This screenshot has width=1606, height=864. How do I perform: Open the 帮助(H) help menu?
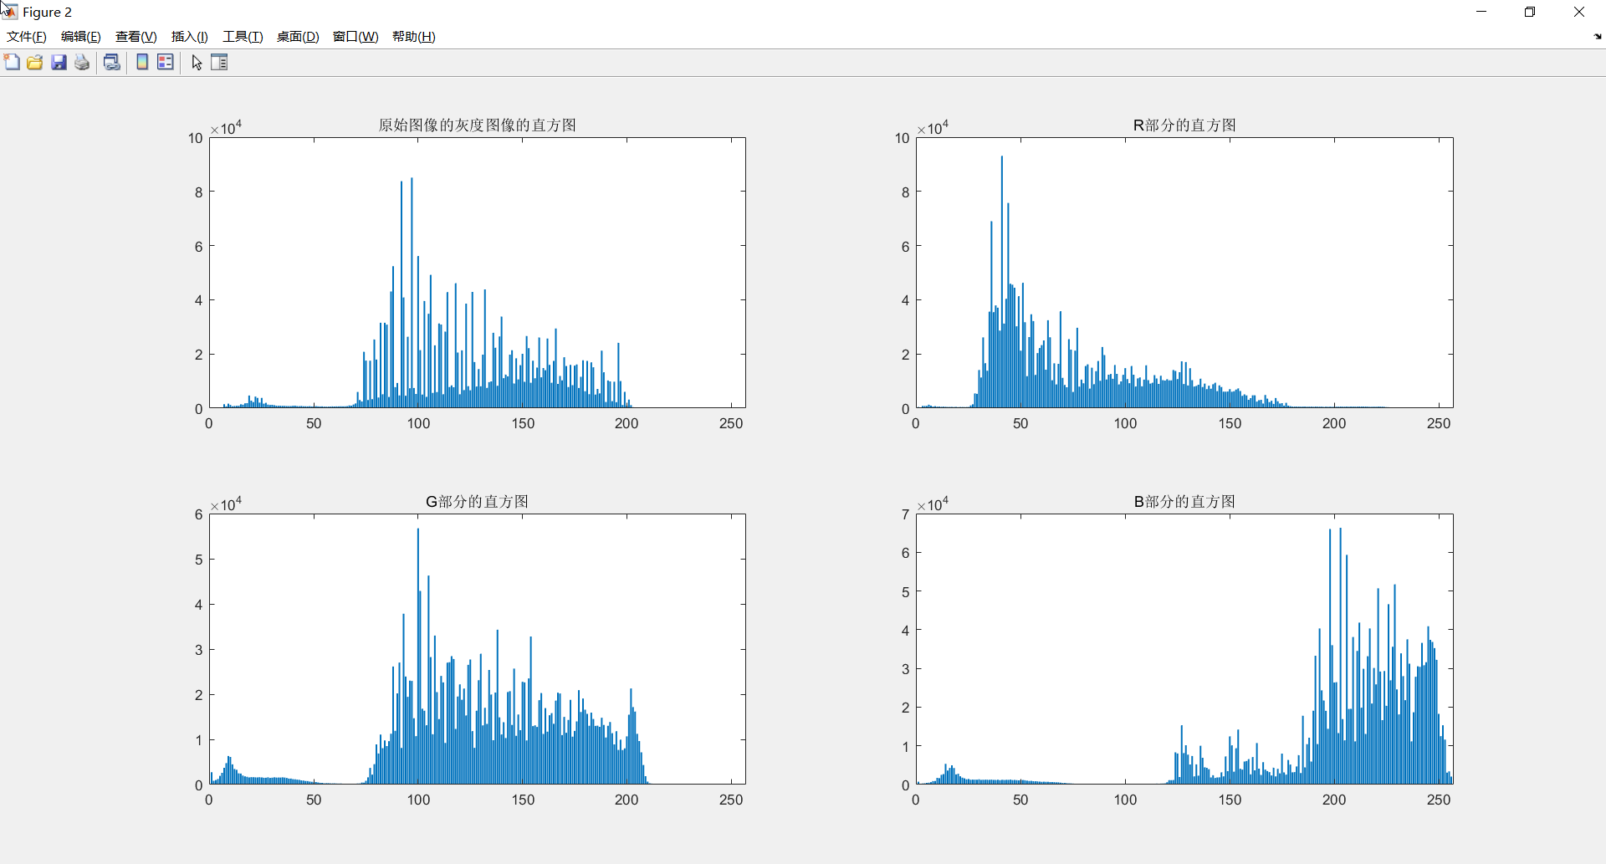tap(413, 36)
